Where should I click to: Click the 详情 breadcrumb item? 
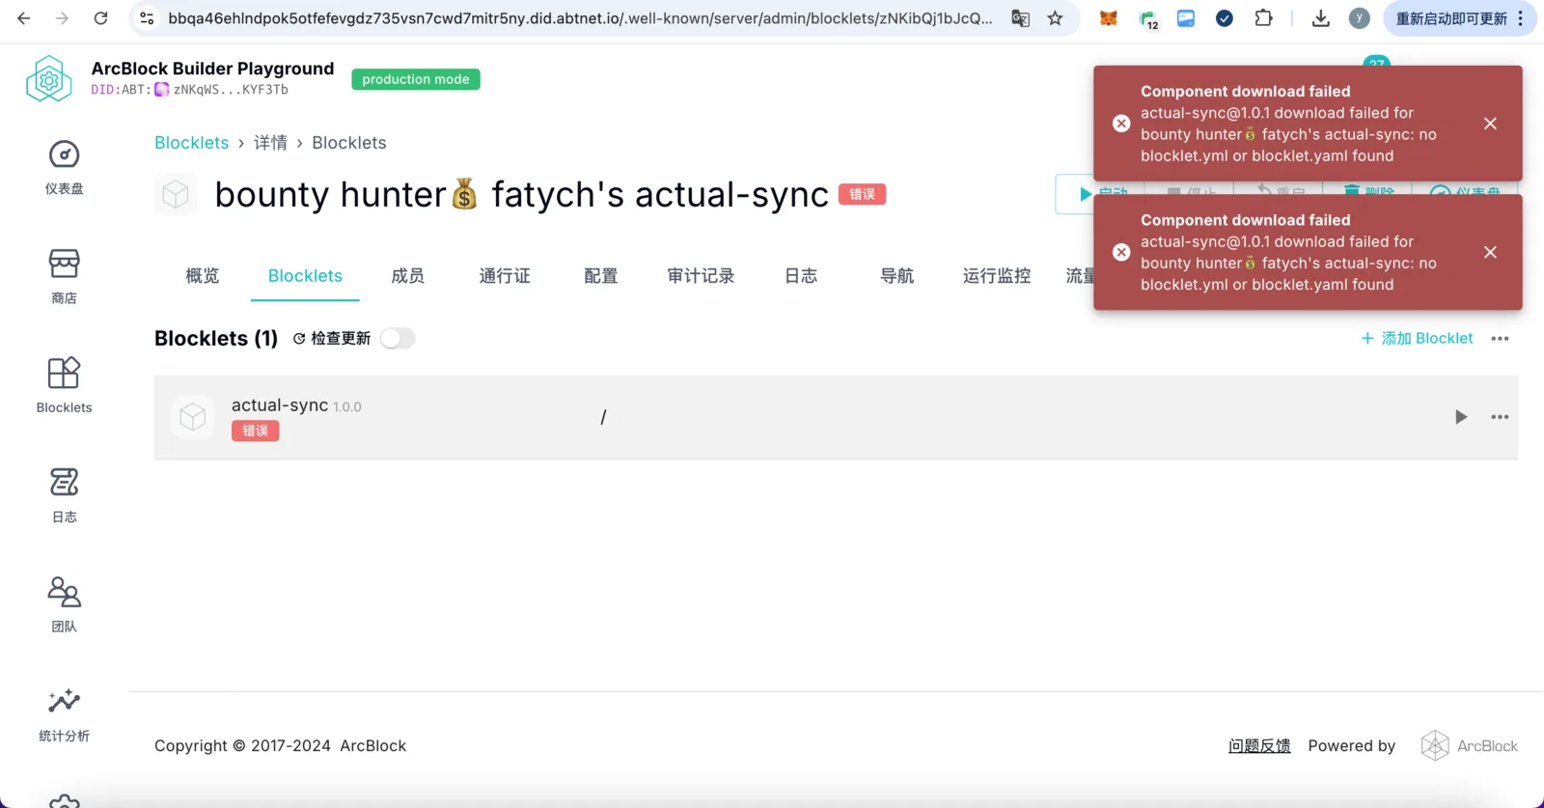(x=270, y=143)
